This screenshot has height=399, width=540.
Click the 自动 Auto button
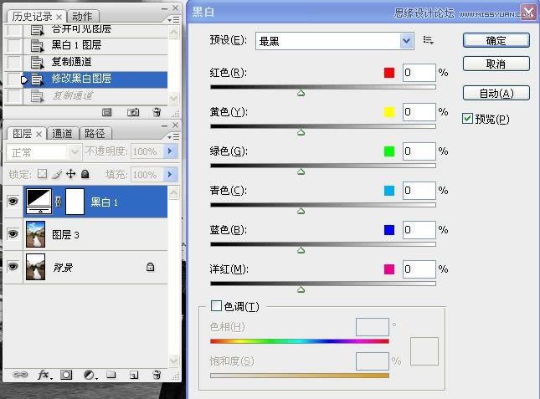point(496,93)
